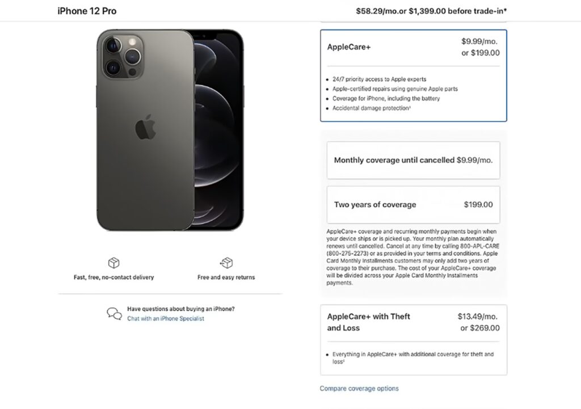Click the chat bubbles icon
The width and height of the screenshot is (581, 409).
[114, 313]
